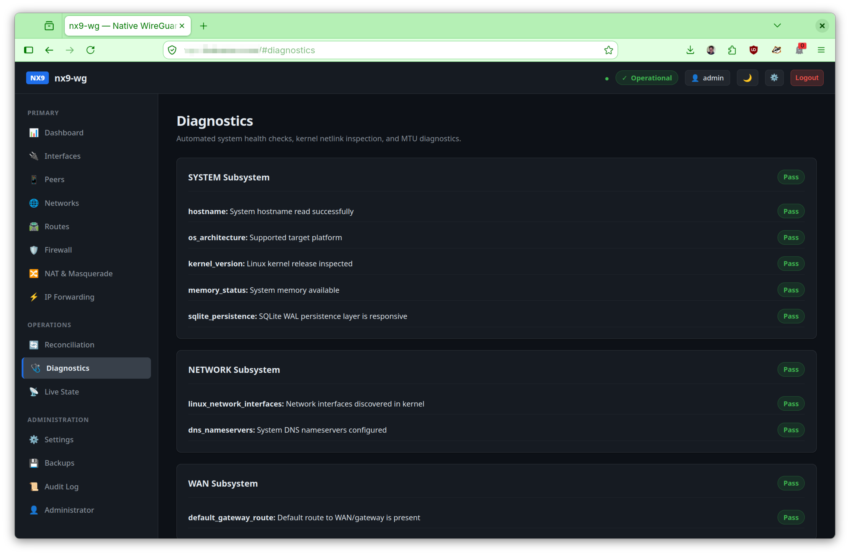Bookmark this page with the star
The width and height of the screenshot is (850, 555).
tap(608, 50)
